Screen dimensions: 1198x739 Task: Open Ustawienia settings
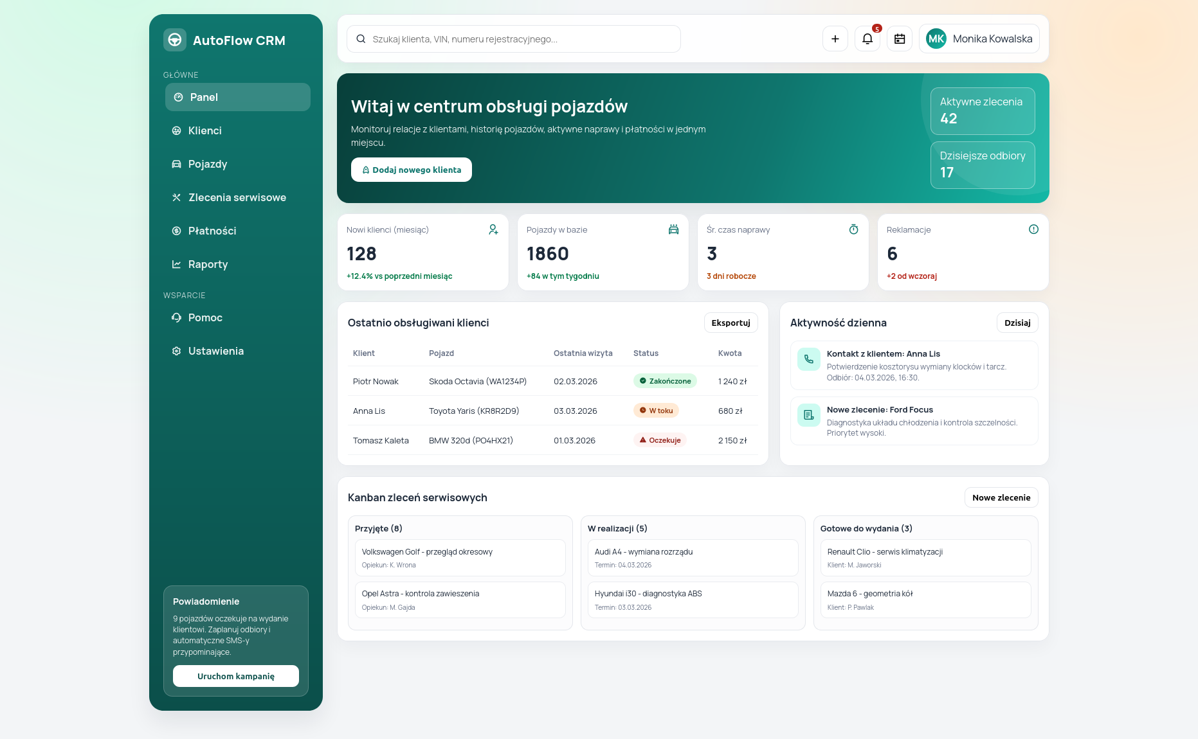[236, 351]
